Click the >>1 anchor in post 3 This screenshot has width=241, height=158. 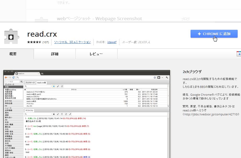[30, 134]
